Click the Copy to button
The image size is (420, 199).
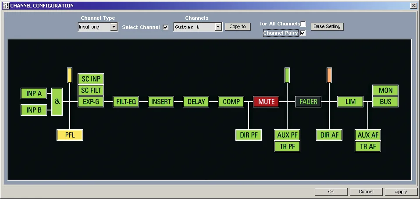click(x=238, y=26)
